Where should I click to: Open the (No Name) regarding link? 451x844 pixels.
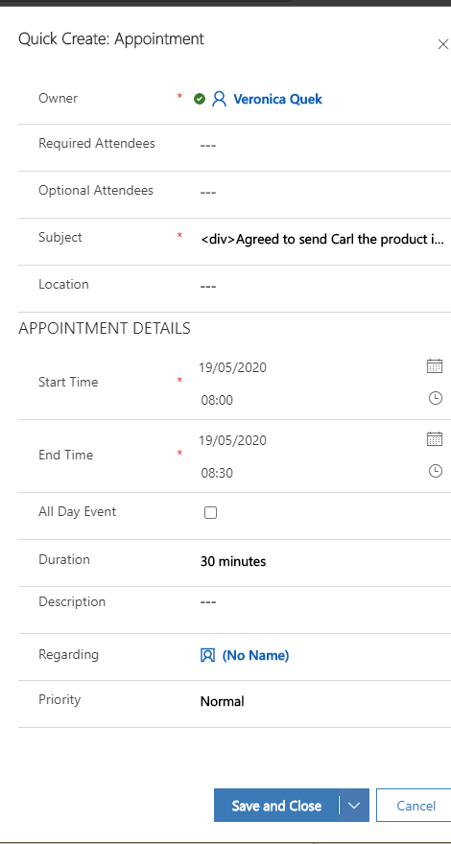[x=255, y=655]
